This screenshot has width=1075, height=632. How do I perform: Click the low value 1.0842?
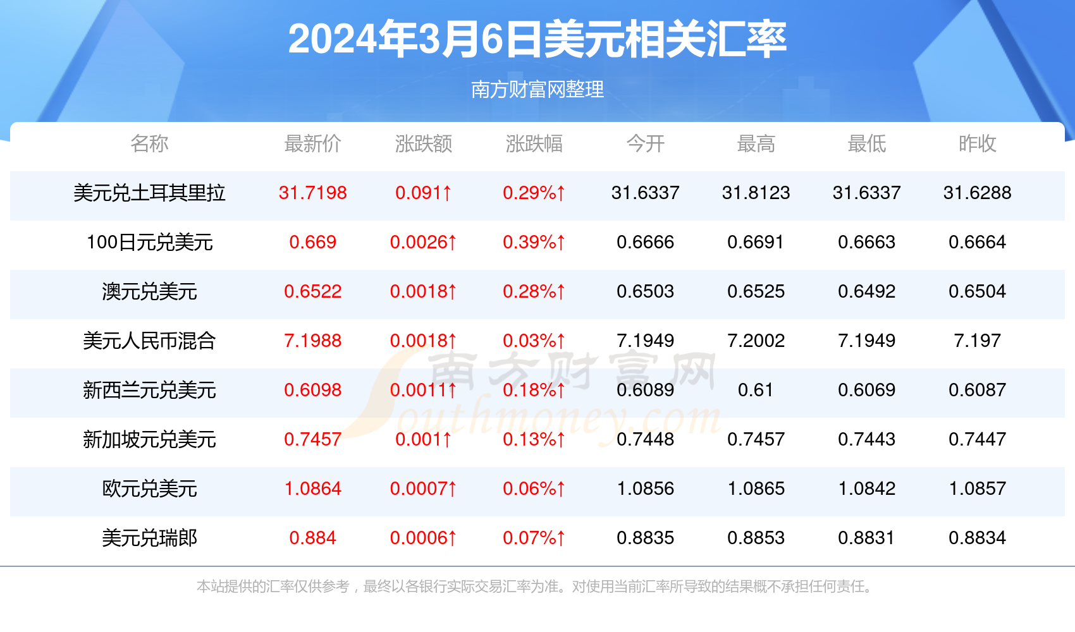tap(866, 489)
